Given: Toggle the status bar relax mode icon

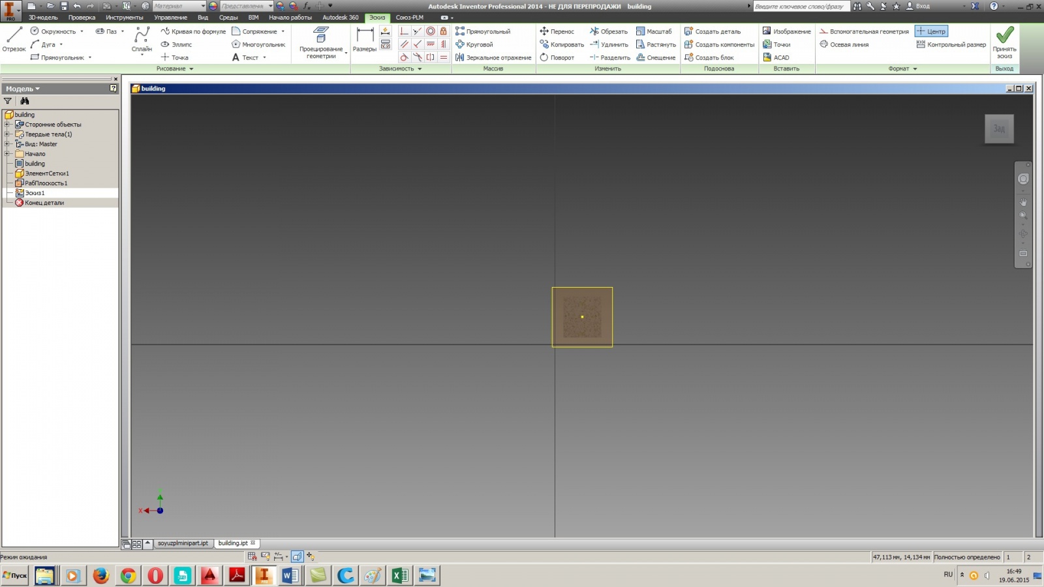Looking at the screenshot, I should 311,556.
